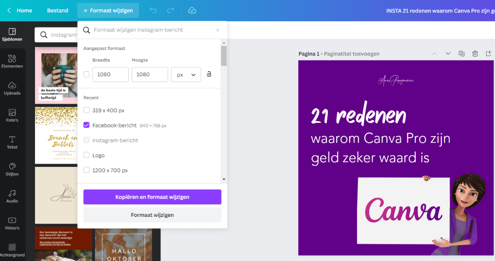Screen dimensions: 495x261
Task: Delete page 1 with the trash icon
Action: (475, 54)
